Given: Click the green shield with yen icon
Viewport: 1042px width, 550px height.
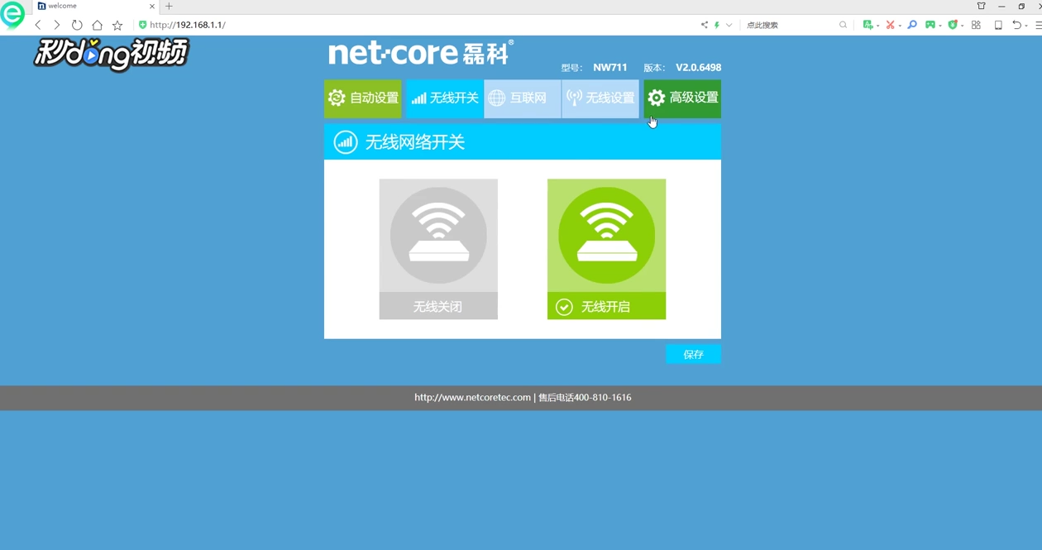Looking at the screenshot, I should 953,25.
